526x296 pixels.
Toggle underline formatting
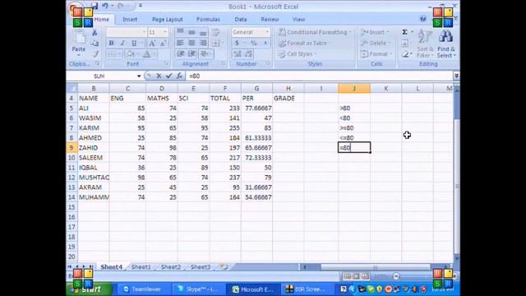pyautogui.click(x=134, y=43)
